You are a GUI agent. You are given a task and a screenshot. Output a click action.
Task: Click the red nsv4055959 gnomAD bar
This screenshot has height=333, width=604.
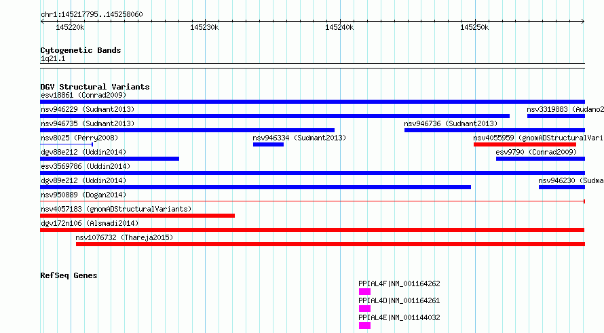pyautogui.click(x=525, y=144)
